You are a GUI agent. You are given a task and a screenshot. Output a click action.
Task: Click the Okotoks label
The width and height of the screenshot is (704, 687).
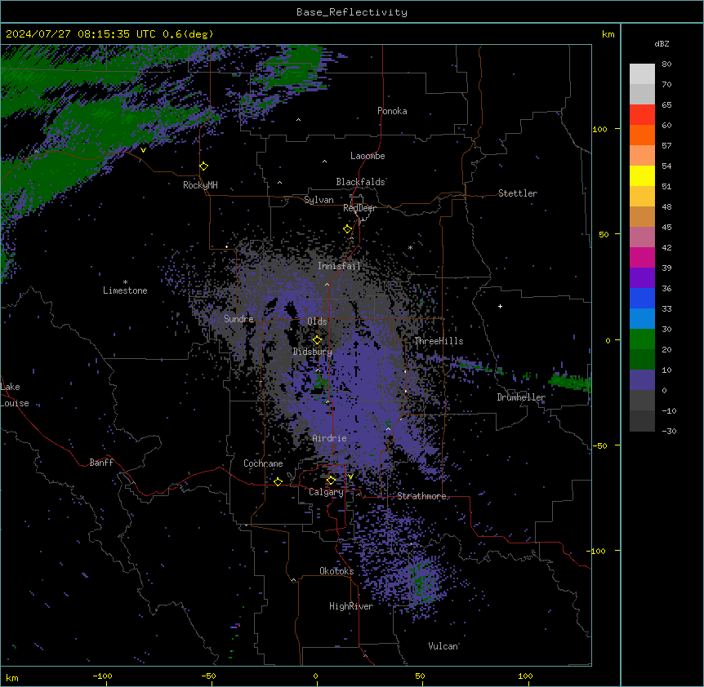coord(336,571)
